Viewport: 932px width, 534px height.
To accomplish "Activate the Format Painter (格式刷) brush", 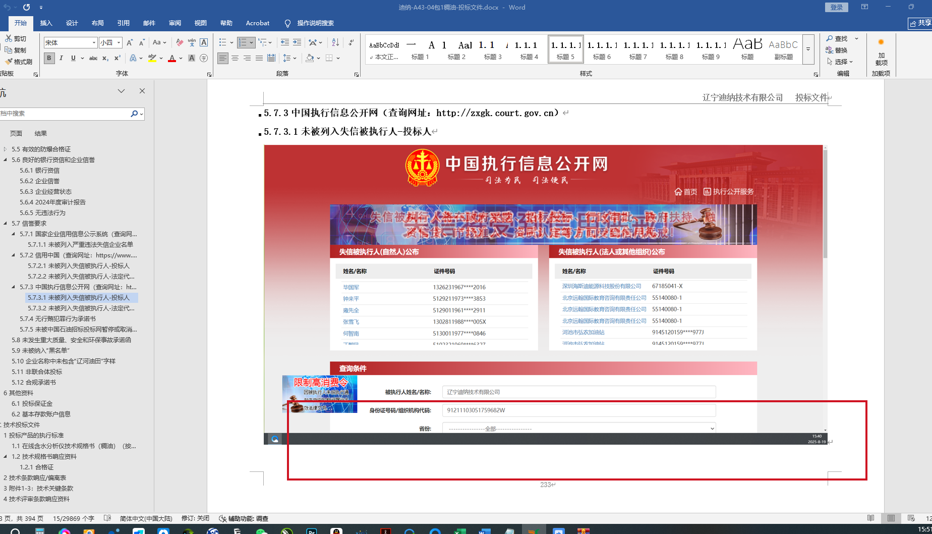I will click(x=9, y=62).
